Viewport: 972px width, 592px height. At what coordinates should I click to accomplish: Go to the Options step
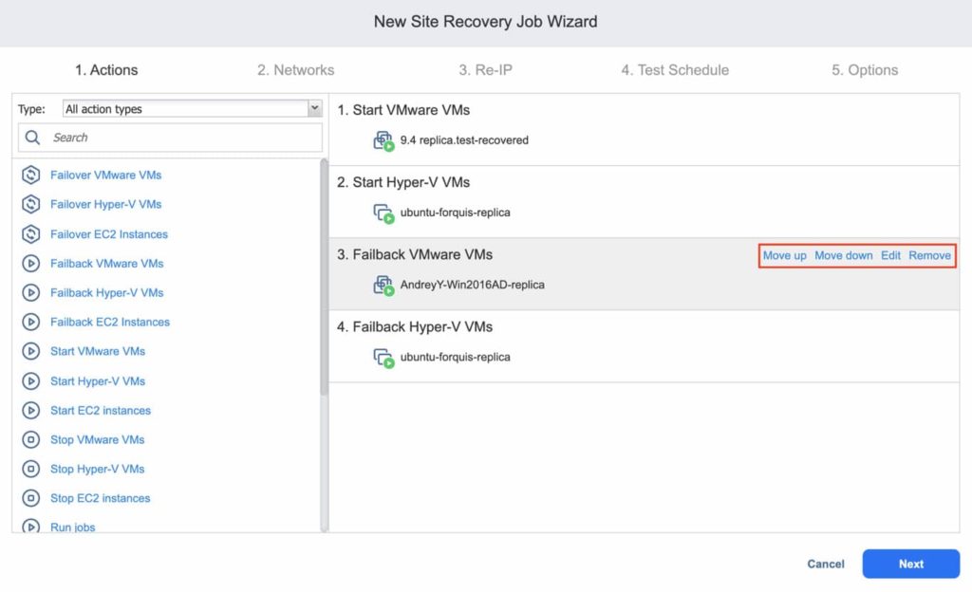pyautogui.click(x=862, y=69)
